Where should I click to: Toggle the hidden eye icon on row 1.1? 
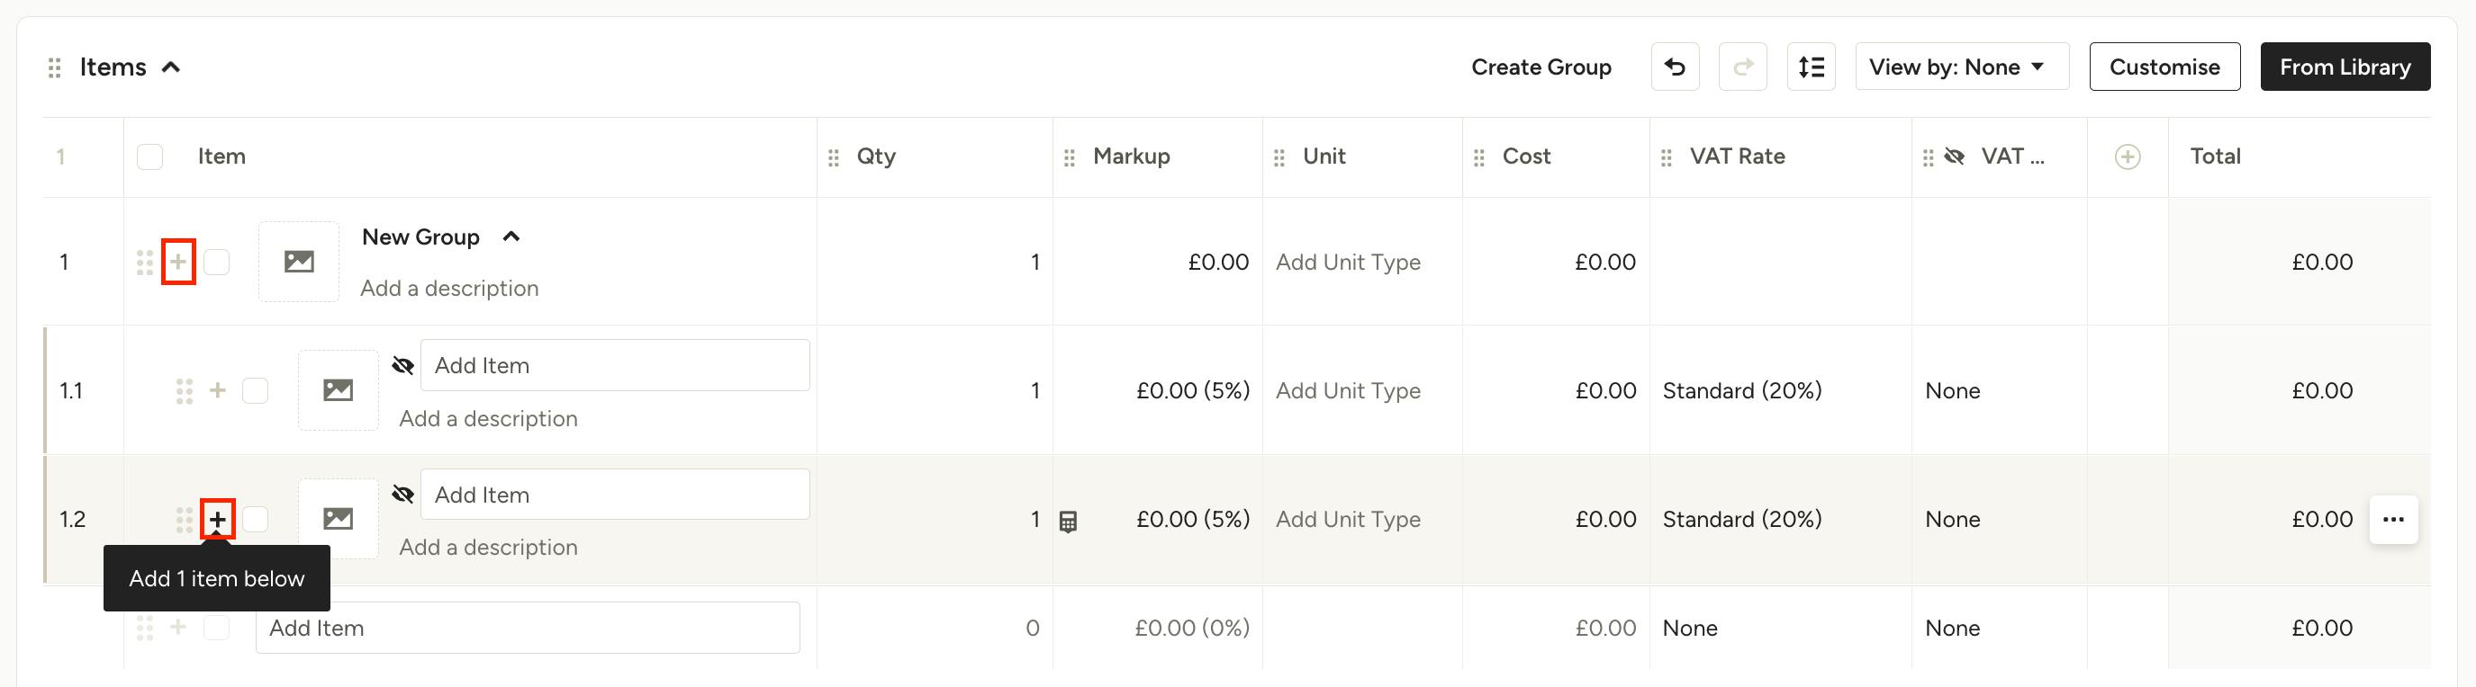pos(403,366)
